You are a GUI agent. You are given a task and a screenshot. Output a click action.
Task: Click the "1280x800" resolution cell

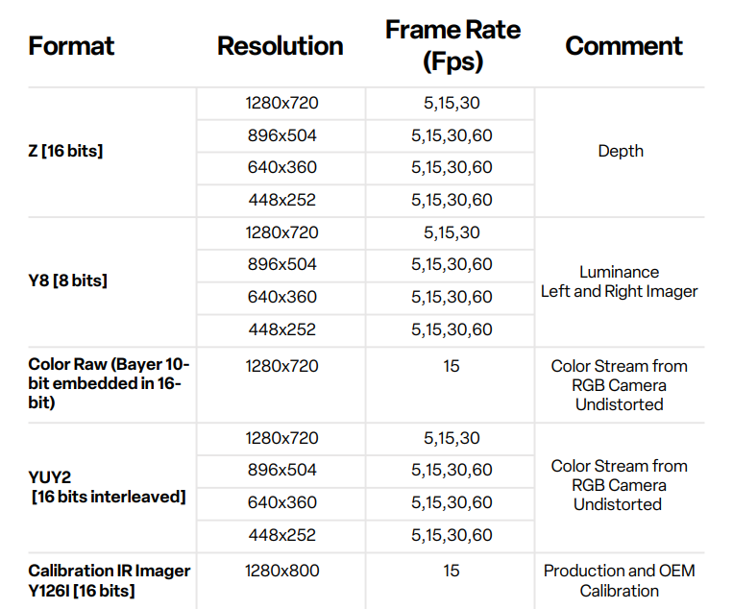coord(281,571)
